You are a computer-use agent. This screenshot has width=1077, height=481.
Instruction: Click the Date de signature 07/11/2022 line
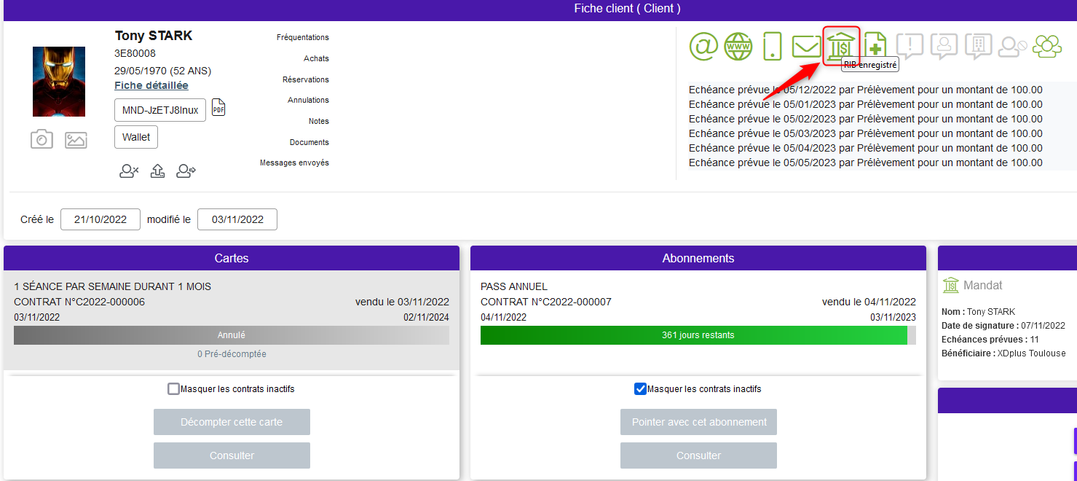click(x=1003, y=326)
